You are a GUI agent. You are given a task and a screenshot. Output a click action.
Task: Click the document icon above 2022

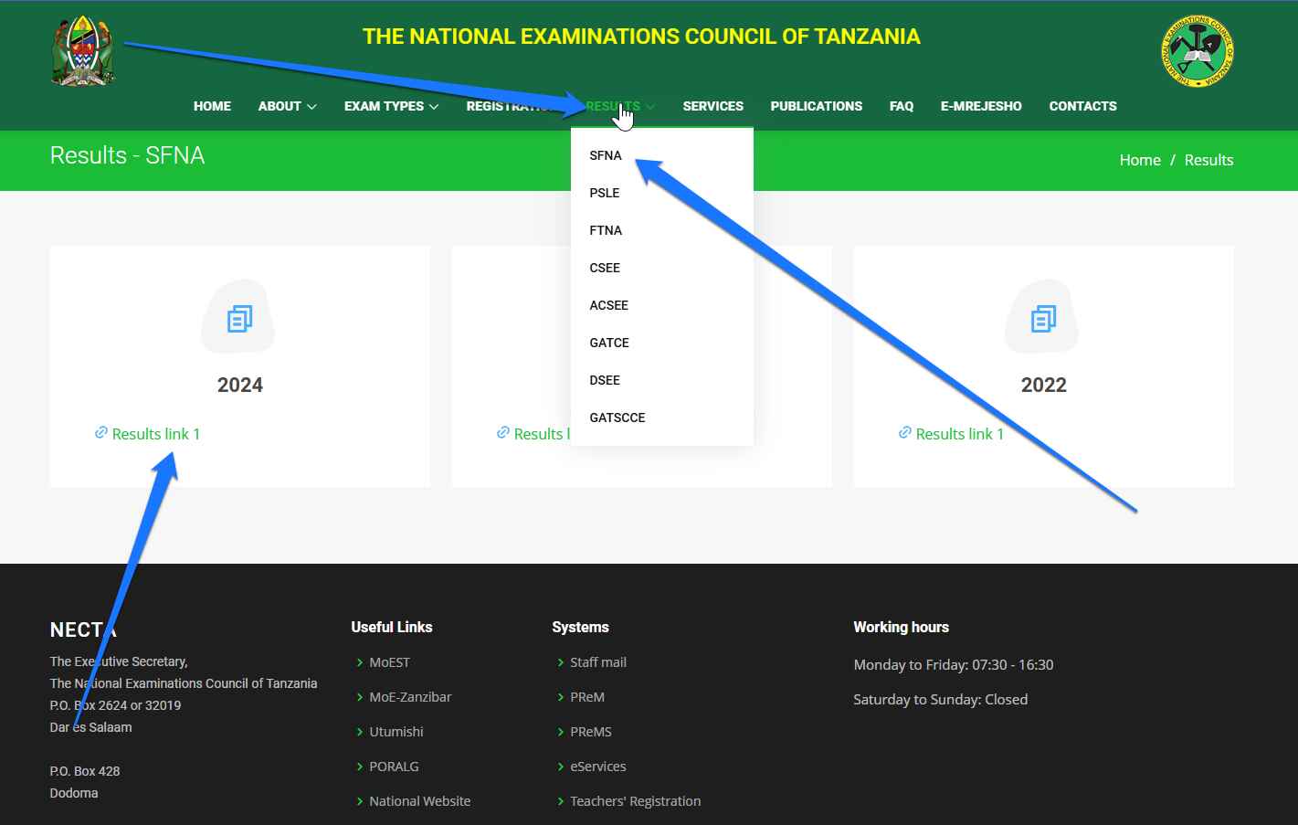[x=1043, y=319]
